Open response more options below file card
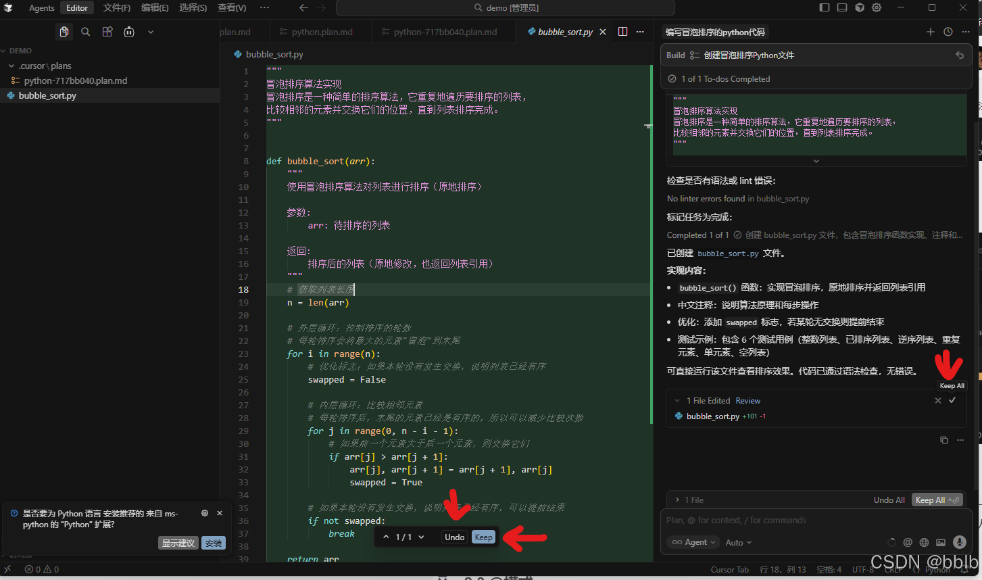The image size is (982, 580). click(960, 440)
